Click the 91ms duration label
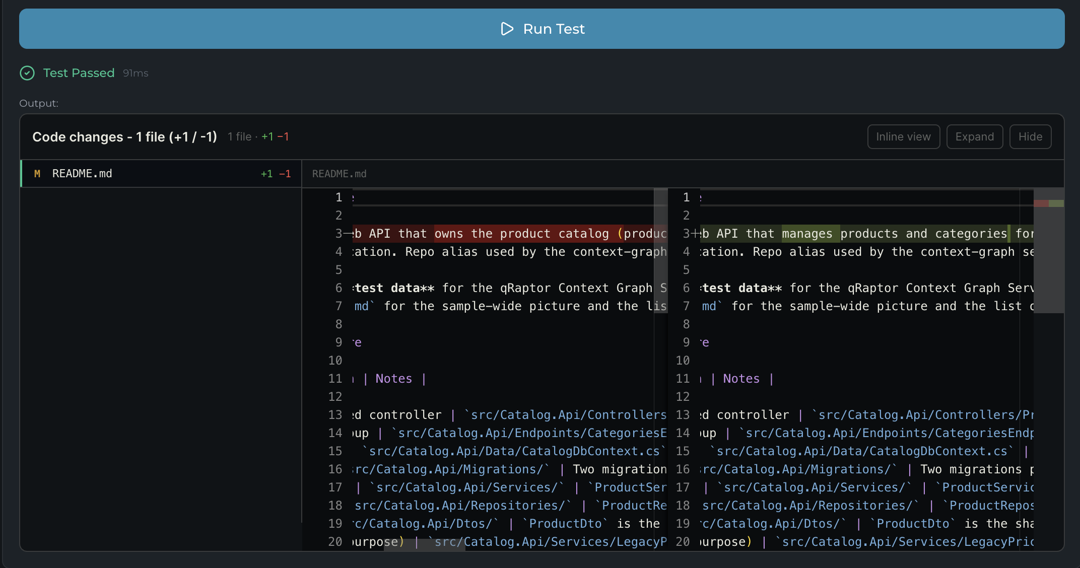 tap(136, 73)
